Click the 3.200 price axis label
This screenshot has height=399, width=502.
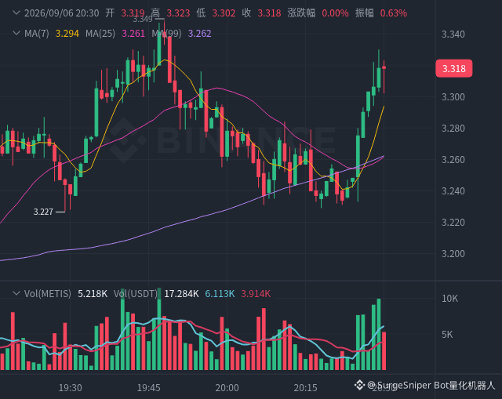(x=453, y=254)
